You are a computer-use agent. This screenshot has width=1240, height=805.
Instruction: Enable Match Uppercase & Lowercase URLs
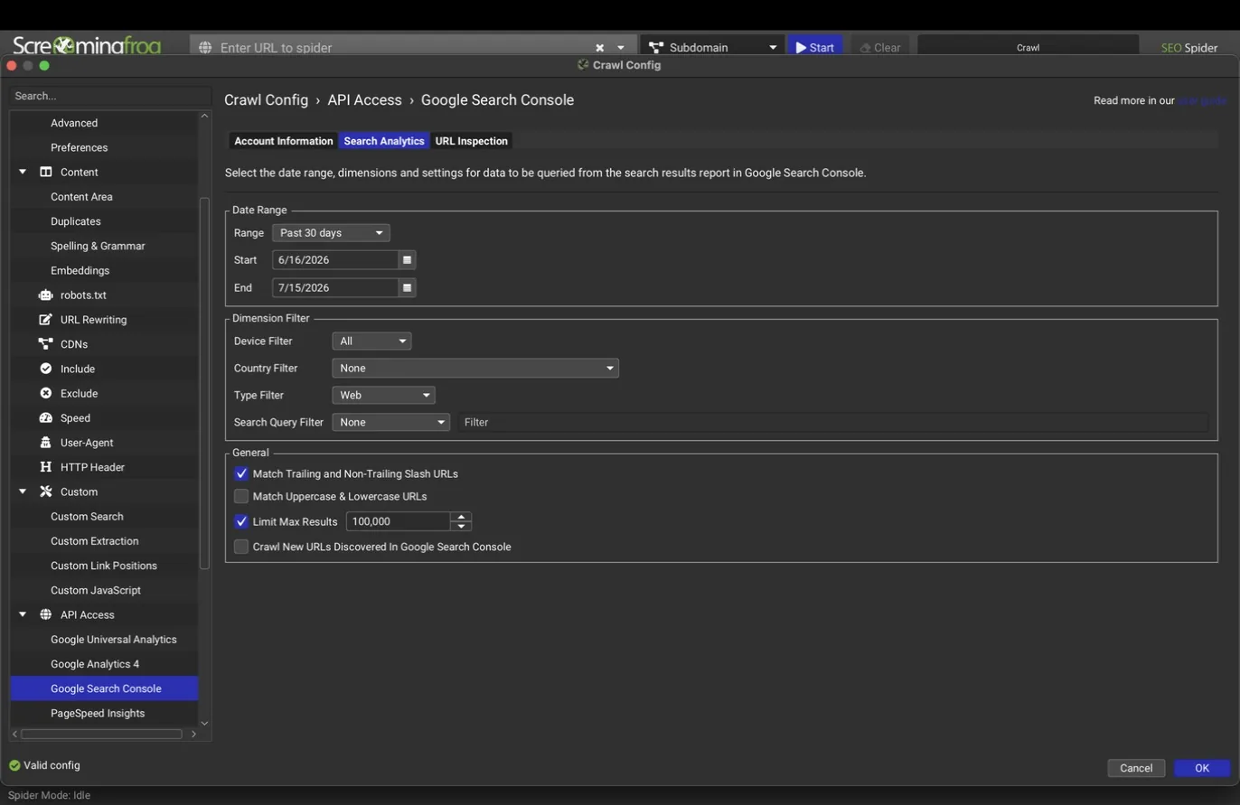[x=241, y=496]
